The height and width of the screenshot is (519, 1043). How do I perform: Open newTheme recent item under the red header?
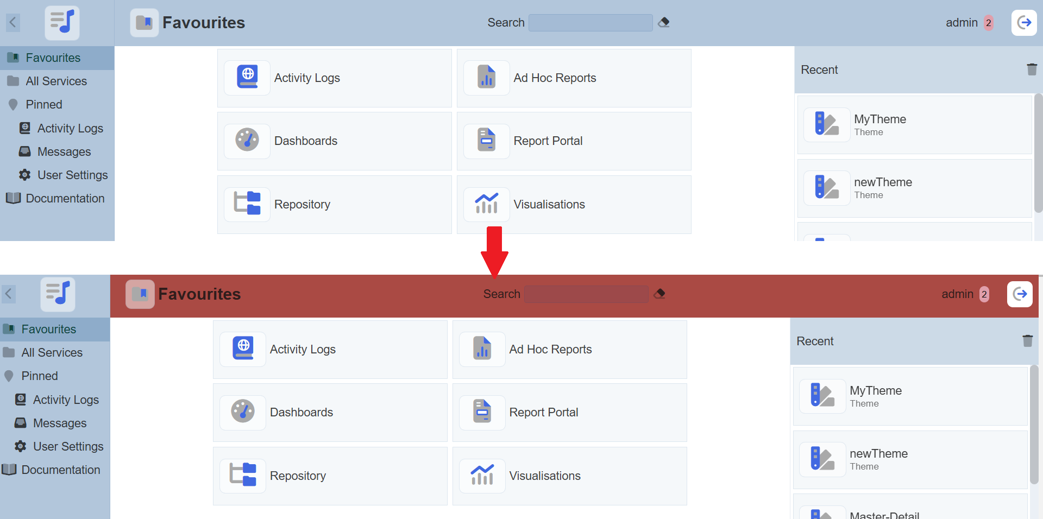tap(910, 459)
